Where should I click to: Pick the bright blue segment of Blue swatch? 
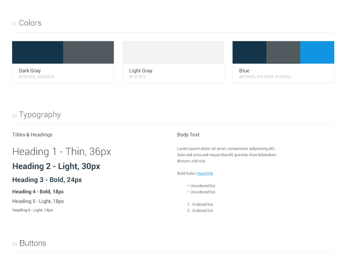point(317,52)
